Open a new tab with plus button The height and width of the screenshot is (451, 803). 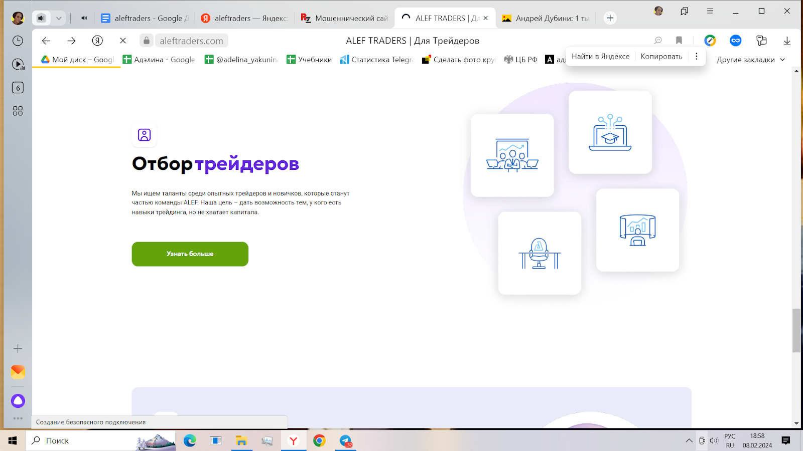tap(610, 18)
